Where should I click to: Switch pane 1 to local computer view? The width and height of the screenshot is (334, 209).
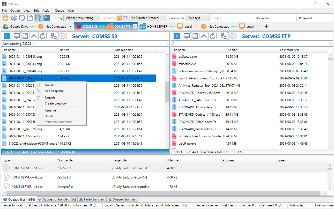17,36
